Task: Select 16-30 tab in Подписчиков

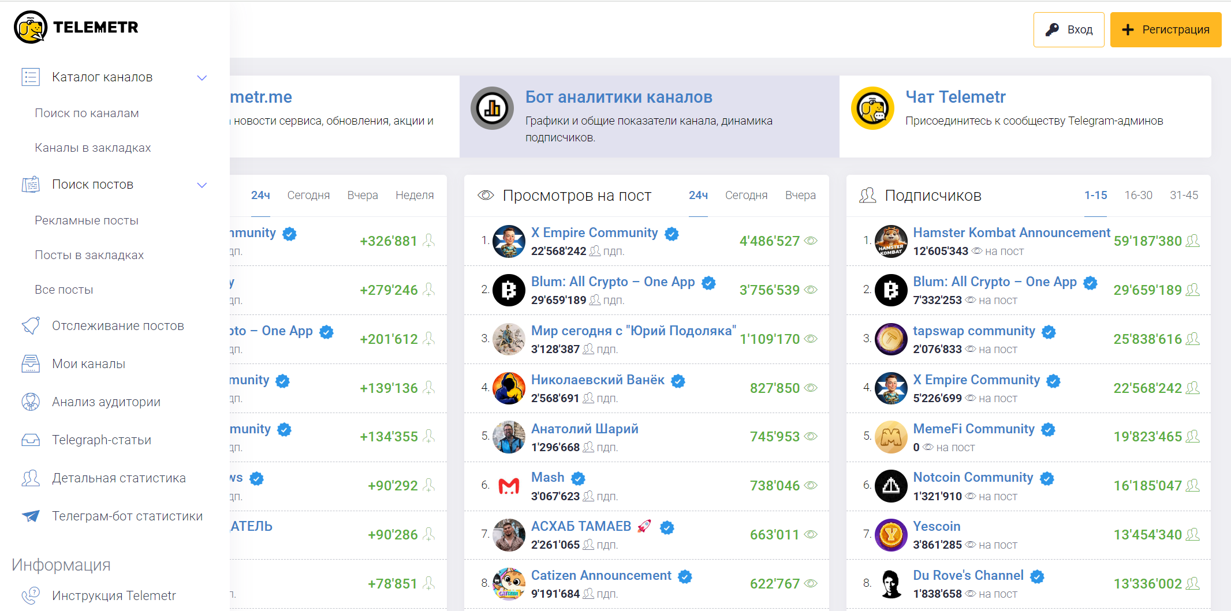Action: pyautogui.click(x=1138, y=195)
